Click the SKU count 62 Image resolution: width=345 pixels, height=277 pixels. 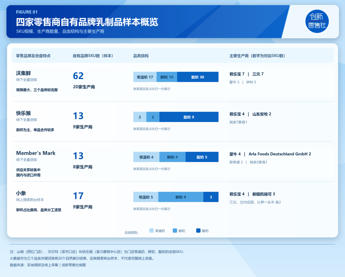pos(78,76)
